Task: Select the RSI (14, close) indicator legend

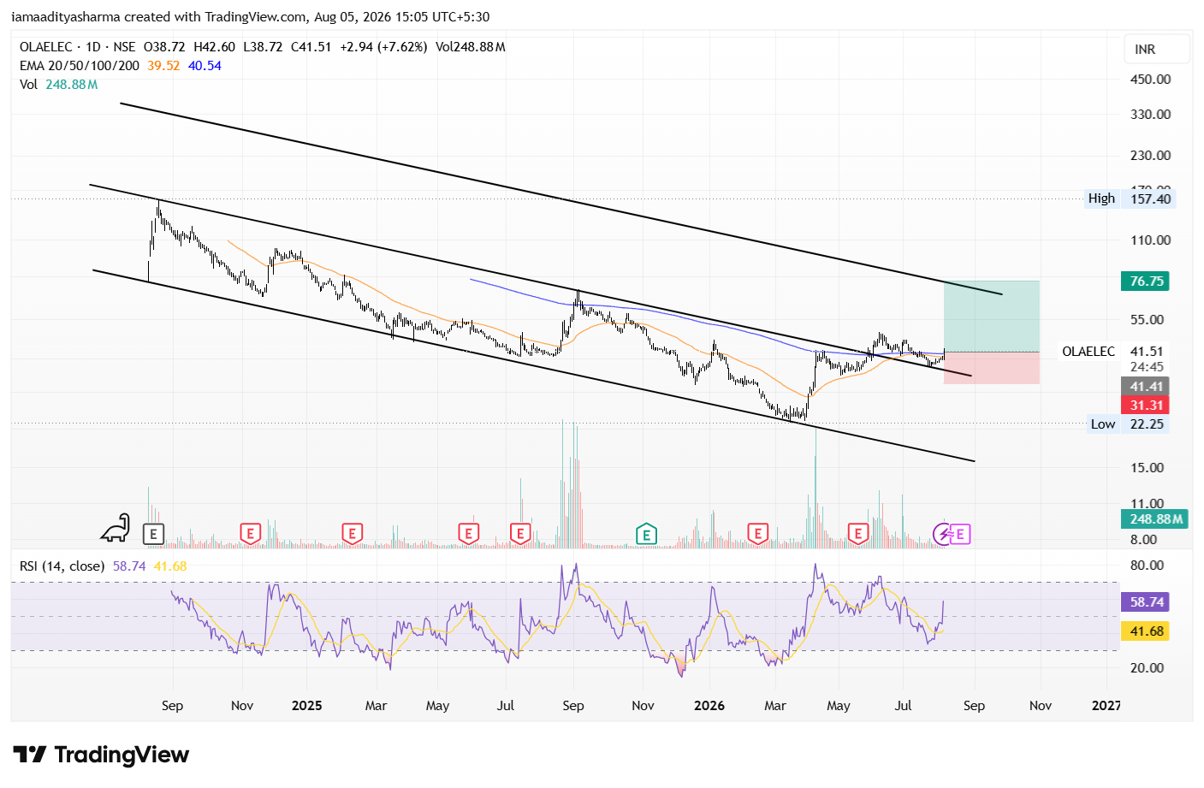Action: tap(62, 566)
